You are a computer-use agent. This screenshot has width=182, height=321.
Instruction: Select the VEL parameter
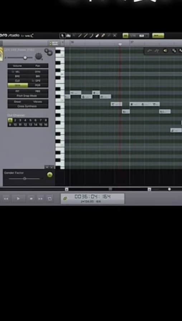[x=18, y=72]
